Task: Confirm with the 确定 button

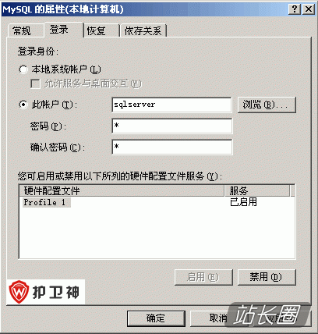Action: (156, 318)
